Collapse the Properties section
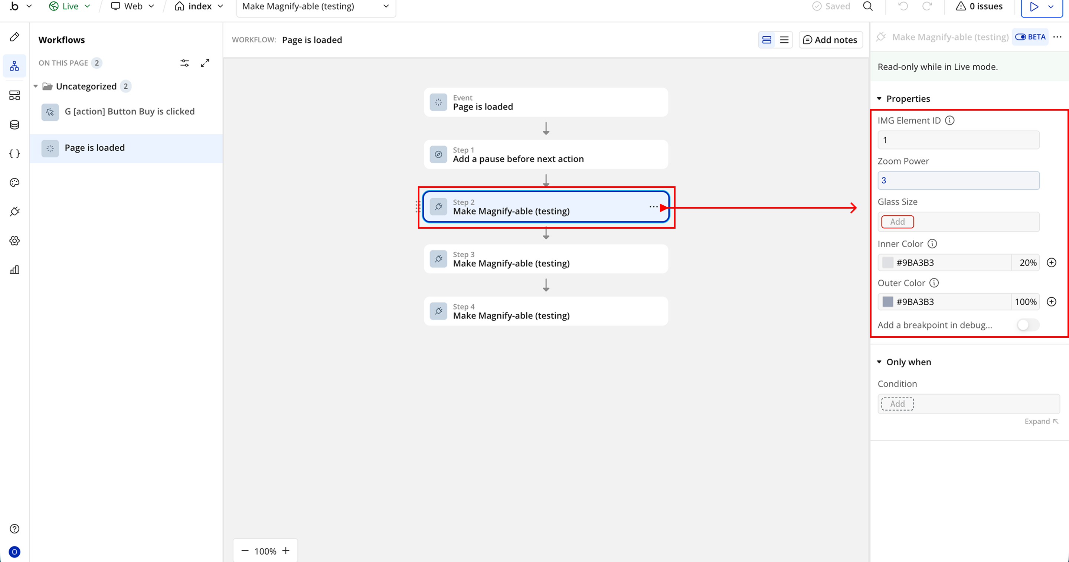1069x562 pixels. point(879,99)
